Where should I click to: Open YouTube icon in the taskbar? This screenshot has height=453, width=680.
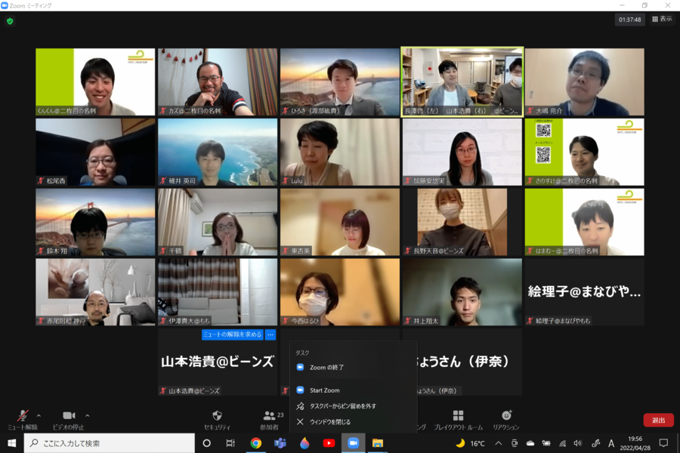pos(329,443)
